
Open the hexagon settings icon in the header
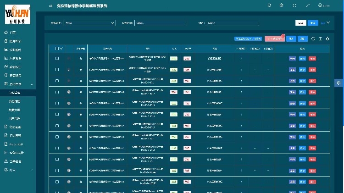(281, 6)
